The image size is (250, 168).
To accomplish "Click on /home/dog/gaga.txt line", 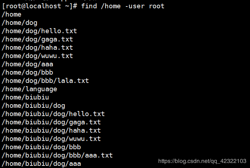I will pyautogui.click(x=37, y=39).
